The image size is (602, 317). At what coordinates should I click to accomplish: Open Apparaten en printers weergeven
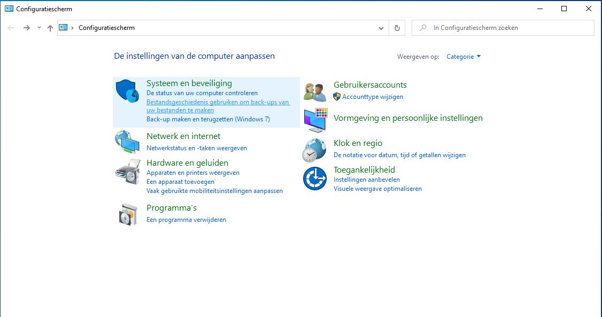point(192,173)
